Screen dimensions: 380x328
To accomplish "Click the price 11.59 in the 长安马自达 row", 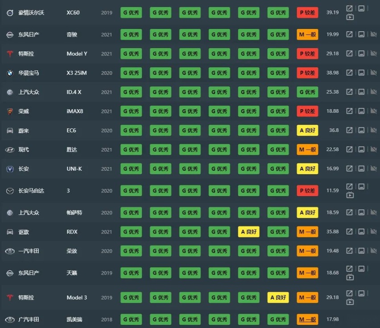I will pos(333,190).
